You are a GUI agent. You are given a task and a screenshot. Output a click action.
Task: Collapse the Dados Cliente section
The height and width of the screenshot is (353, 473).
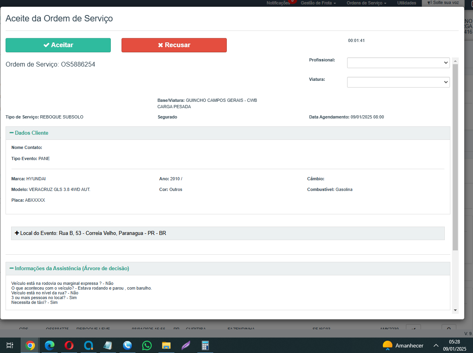(29, 133)
